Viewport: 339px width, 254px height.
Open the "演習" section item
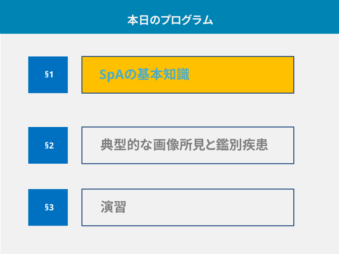113,207
